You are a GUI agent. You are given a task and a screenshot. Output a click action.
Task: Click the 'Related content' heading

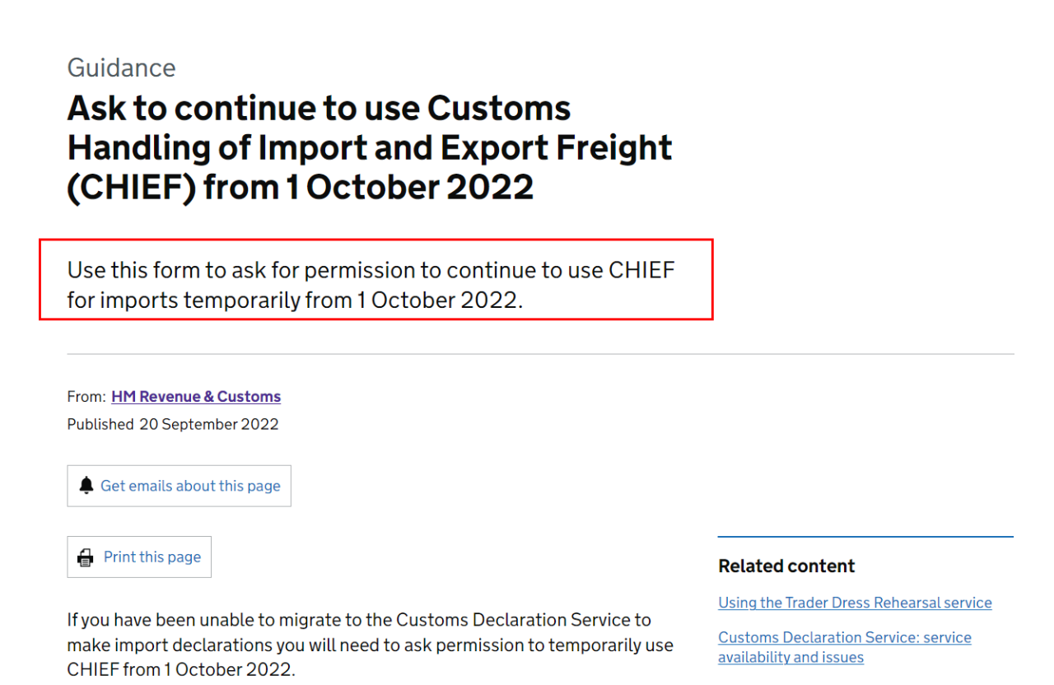point(786,566)
